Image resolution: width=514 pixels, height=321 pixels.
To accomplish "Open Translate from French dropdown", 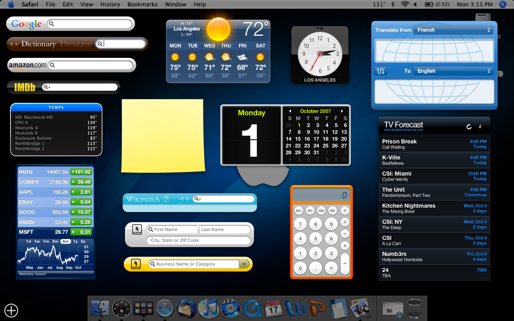I will click(x=453, y=30).
